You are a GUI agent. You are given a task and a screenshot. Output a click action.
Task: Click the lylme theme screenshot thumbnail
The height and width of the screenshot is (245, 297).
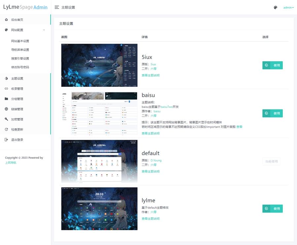pos(99,209)
